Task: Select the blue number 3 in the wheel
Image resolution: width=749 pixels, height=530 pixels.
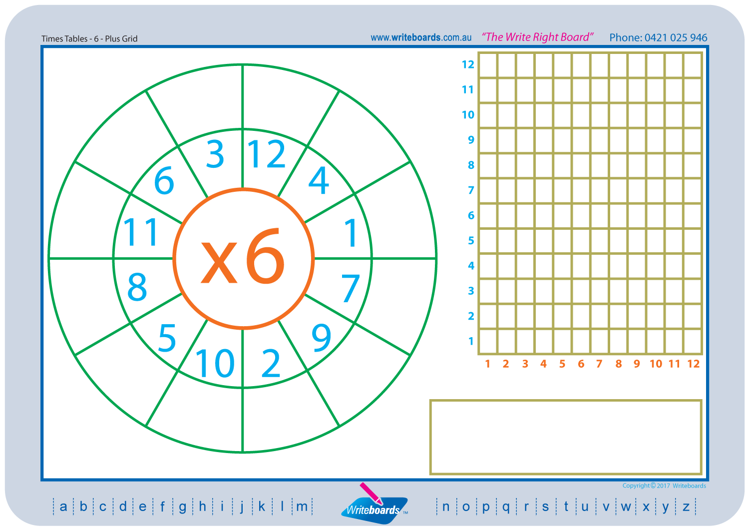Action: pos(216,154)
